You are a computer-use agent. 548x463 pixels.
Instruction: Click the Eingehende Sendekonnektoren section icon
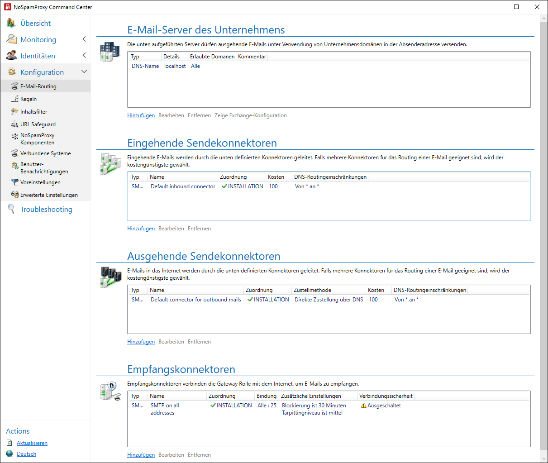pyautogui.click(x=110, y=164)
